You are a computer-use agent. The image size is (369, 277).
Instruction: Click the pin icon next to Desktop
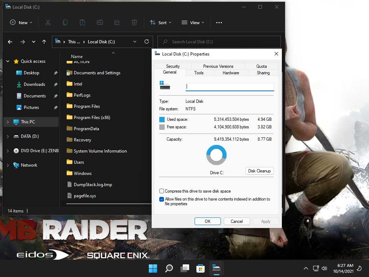[55, 73]
